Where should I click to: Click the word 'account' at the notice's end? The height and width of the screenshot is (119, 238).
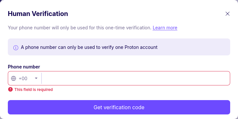[x=149, y=47]
